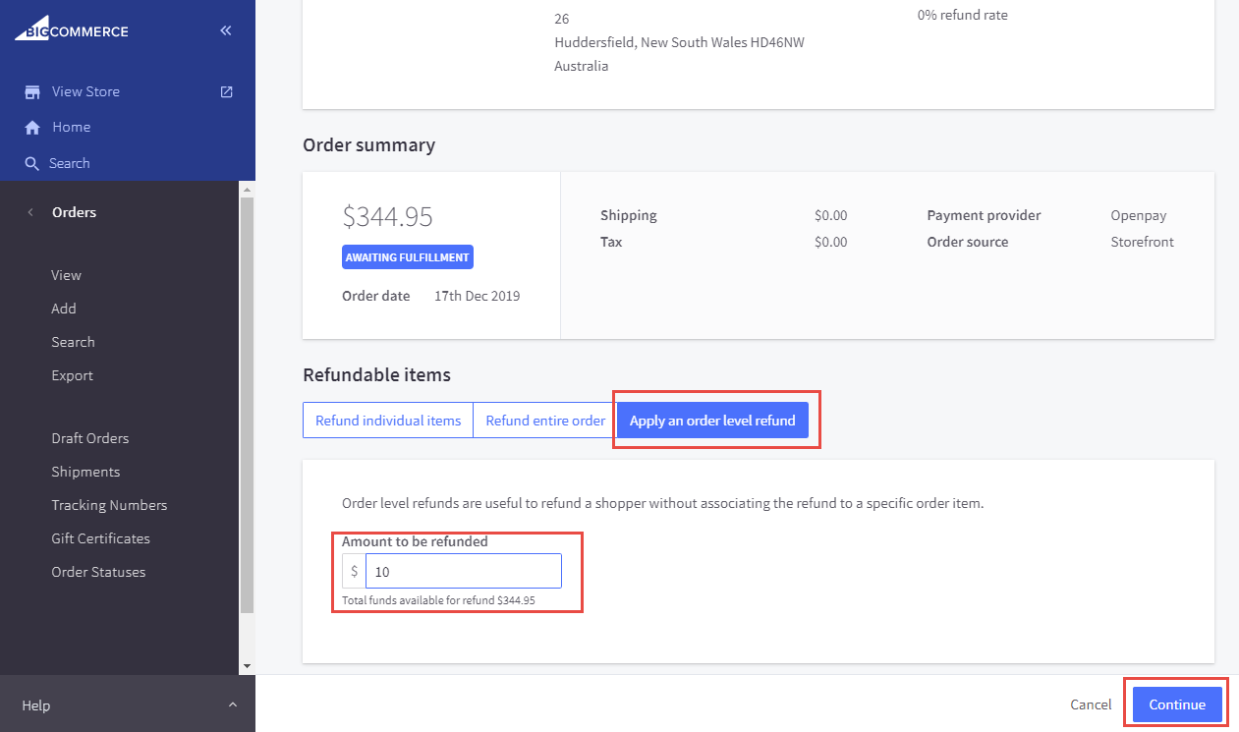Select Refund entire order tab
The height and width of the screenshot is (732, 1239).
(x=545, y=421)
